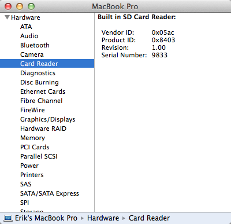Select Revision value 1.00
231x224 pixels.
click(159, 47)
